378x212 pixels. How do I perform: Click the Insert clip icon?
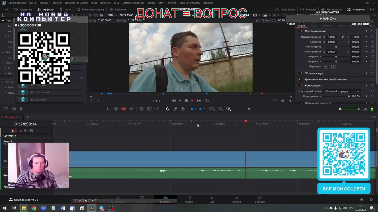141,109
